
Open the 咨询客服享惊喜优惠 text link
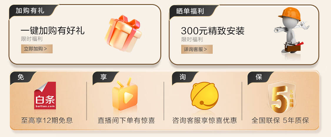click(204, 120)
